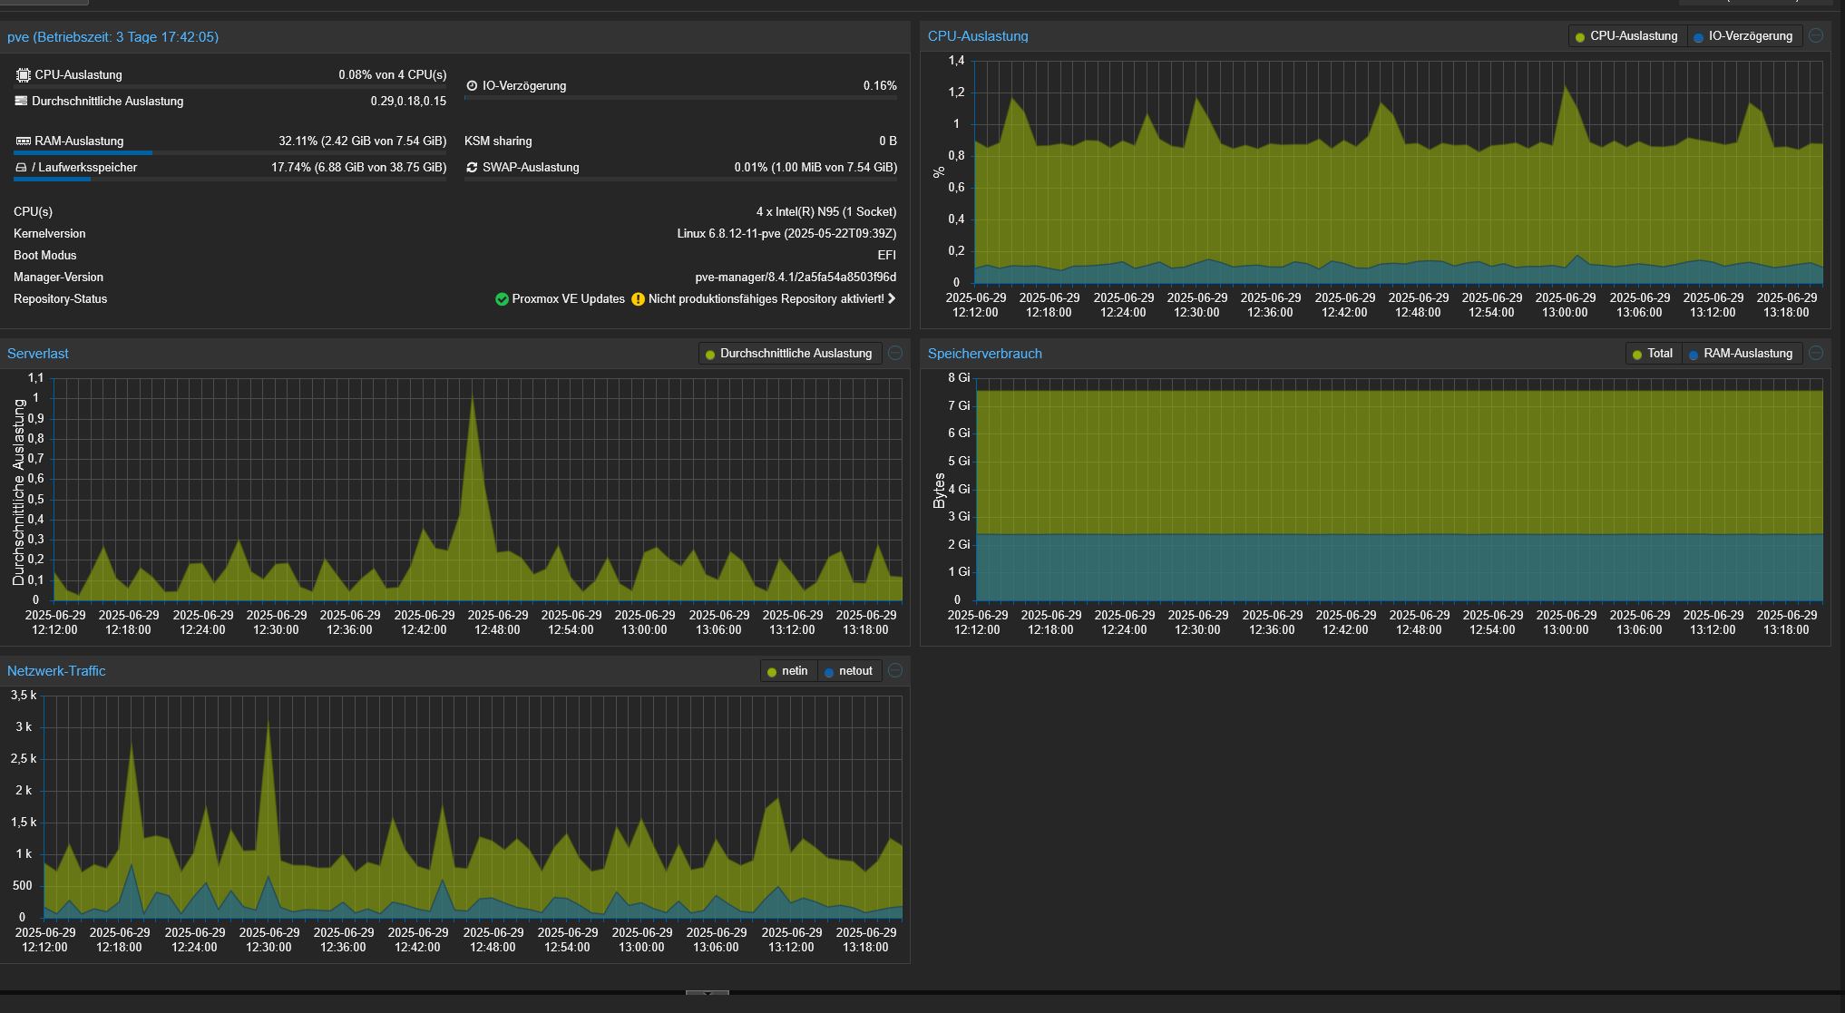Click the tallest peak in Serverlast chart
This screenshot has height=1013, width=1845.
click(x=473, y=396)
